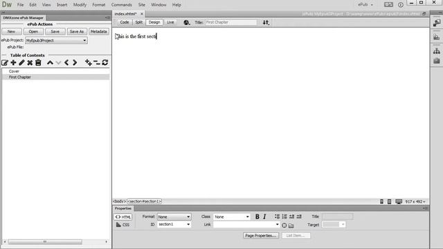
Task: Refresh the table of contents
Action: coord(105,62)
